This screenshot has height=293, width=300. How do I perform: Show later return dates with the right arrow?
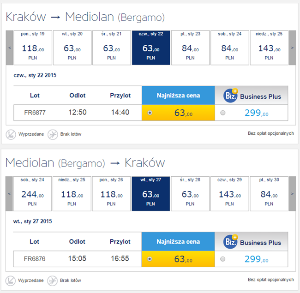tap(292, 194)
